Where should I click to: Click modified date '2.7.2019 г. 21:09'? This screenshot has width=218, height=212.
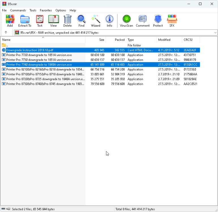[169, 79]
